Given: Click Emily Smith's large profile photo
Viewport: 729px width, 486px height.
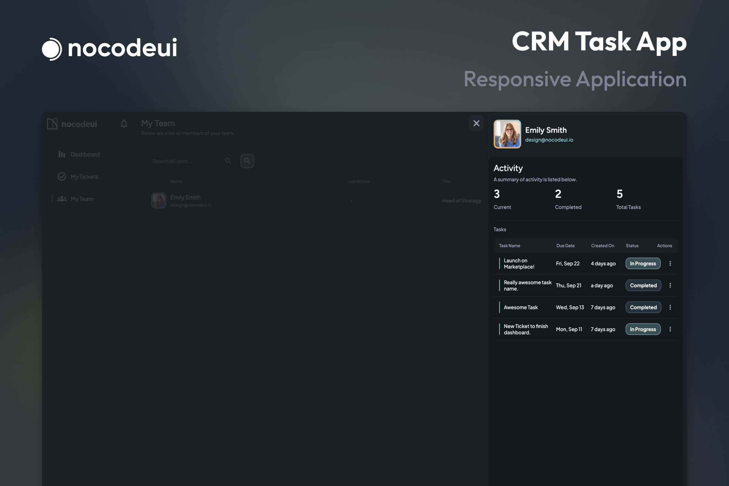Looking at the screenshot, I should pos(507,134).
